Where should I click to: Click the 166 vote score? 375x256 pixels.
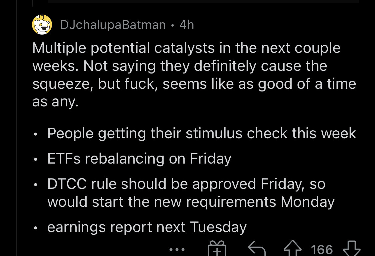pyautogui.click(x=322, y=250)
